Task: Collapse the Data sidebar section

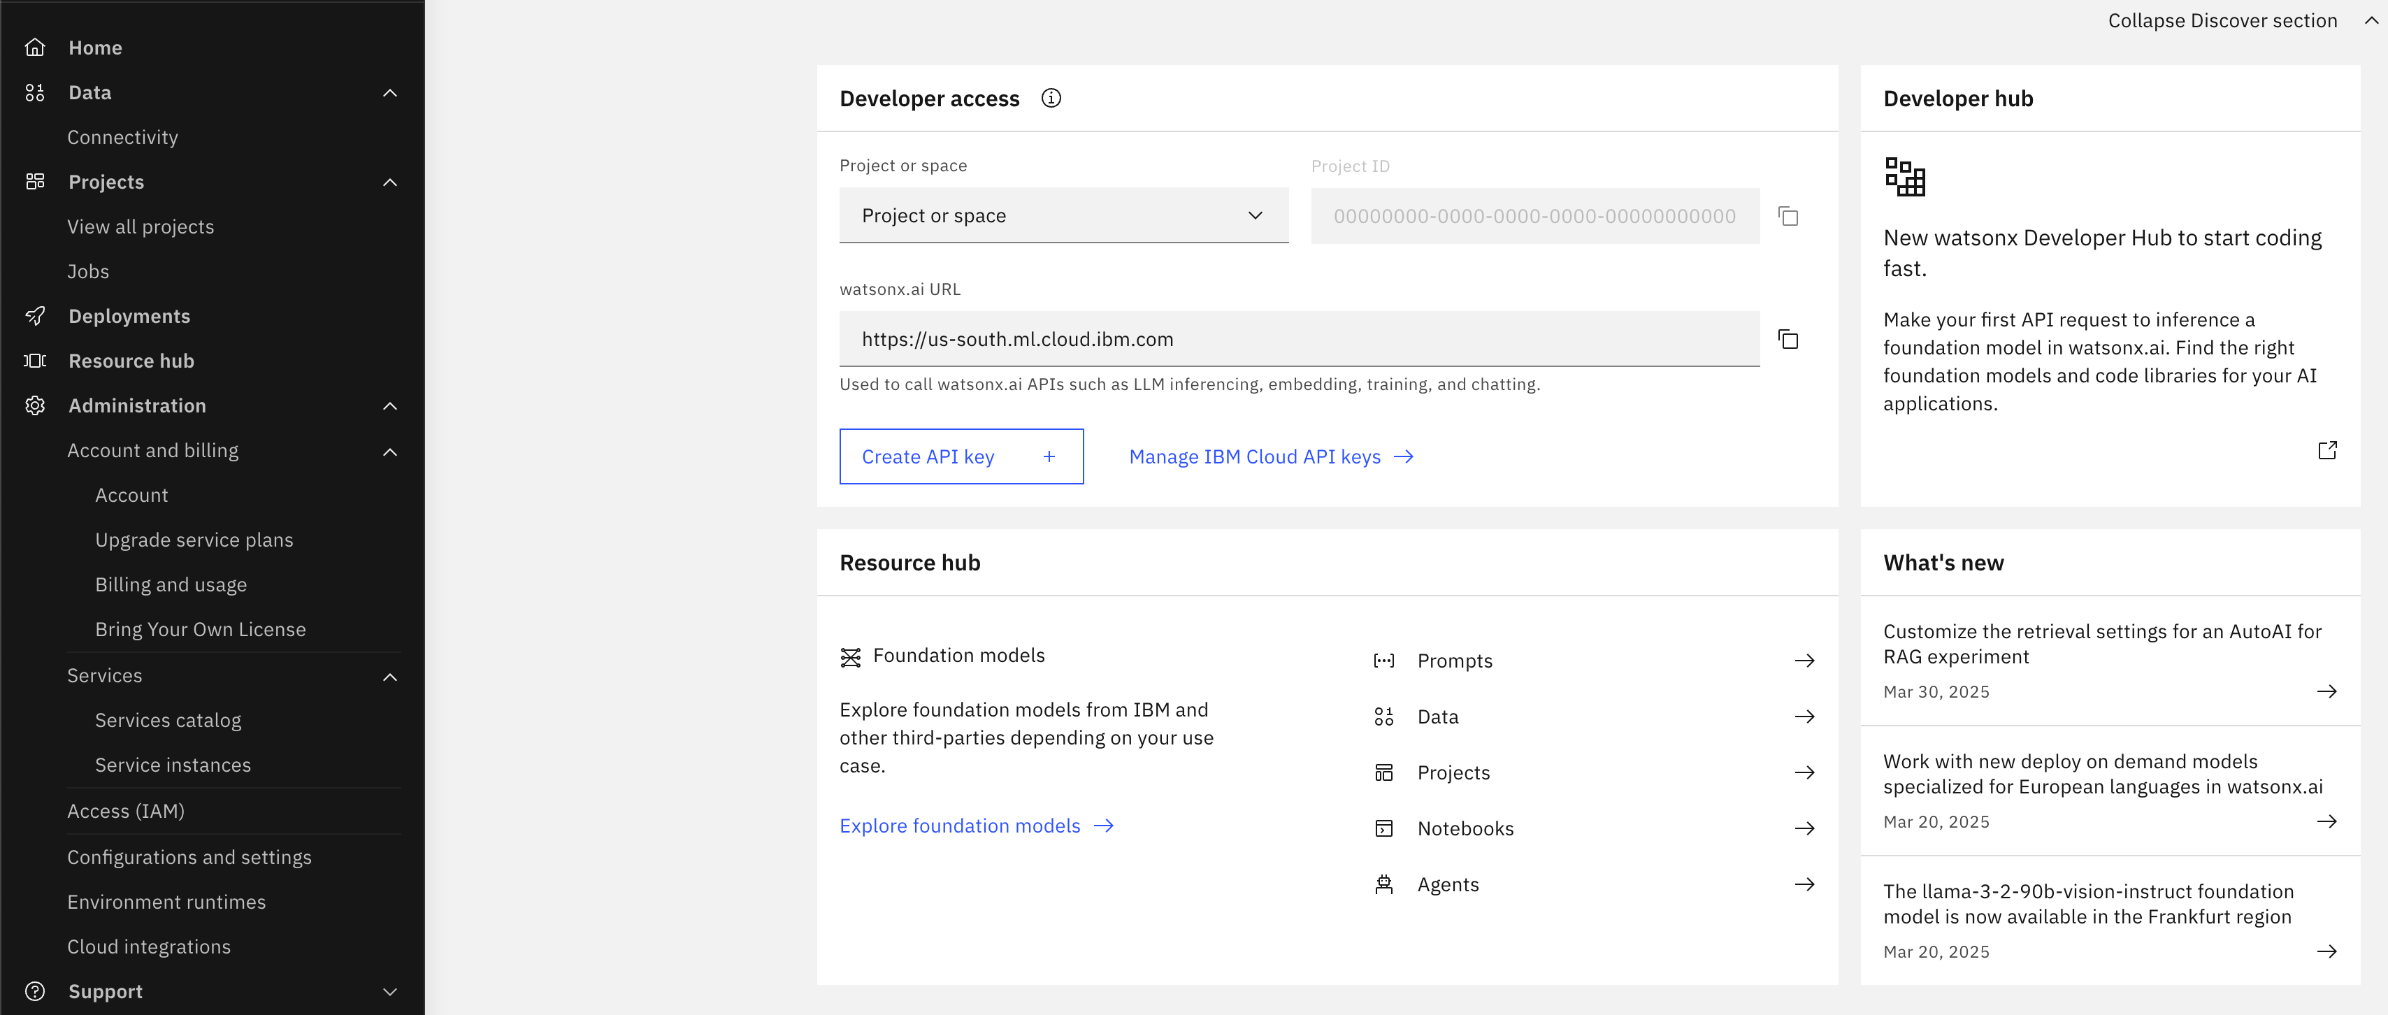Action: pyautogui.click(x=390, y=93)
